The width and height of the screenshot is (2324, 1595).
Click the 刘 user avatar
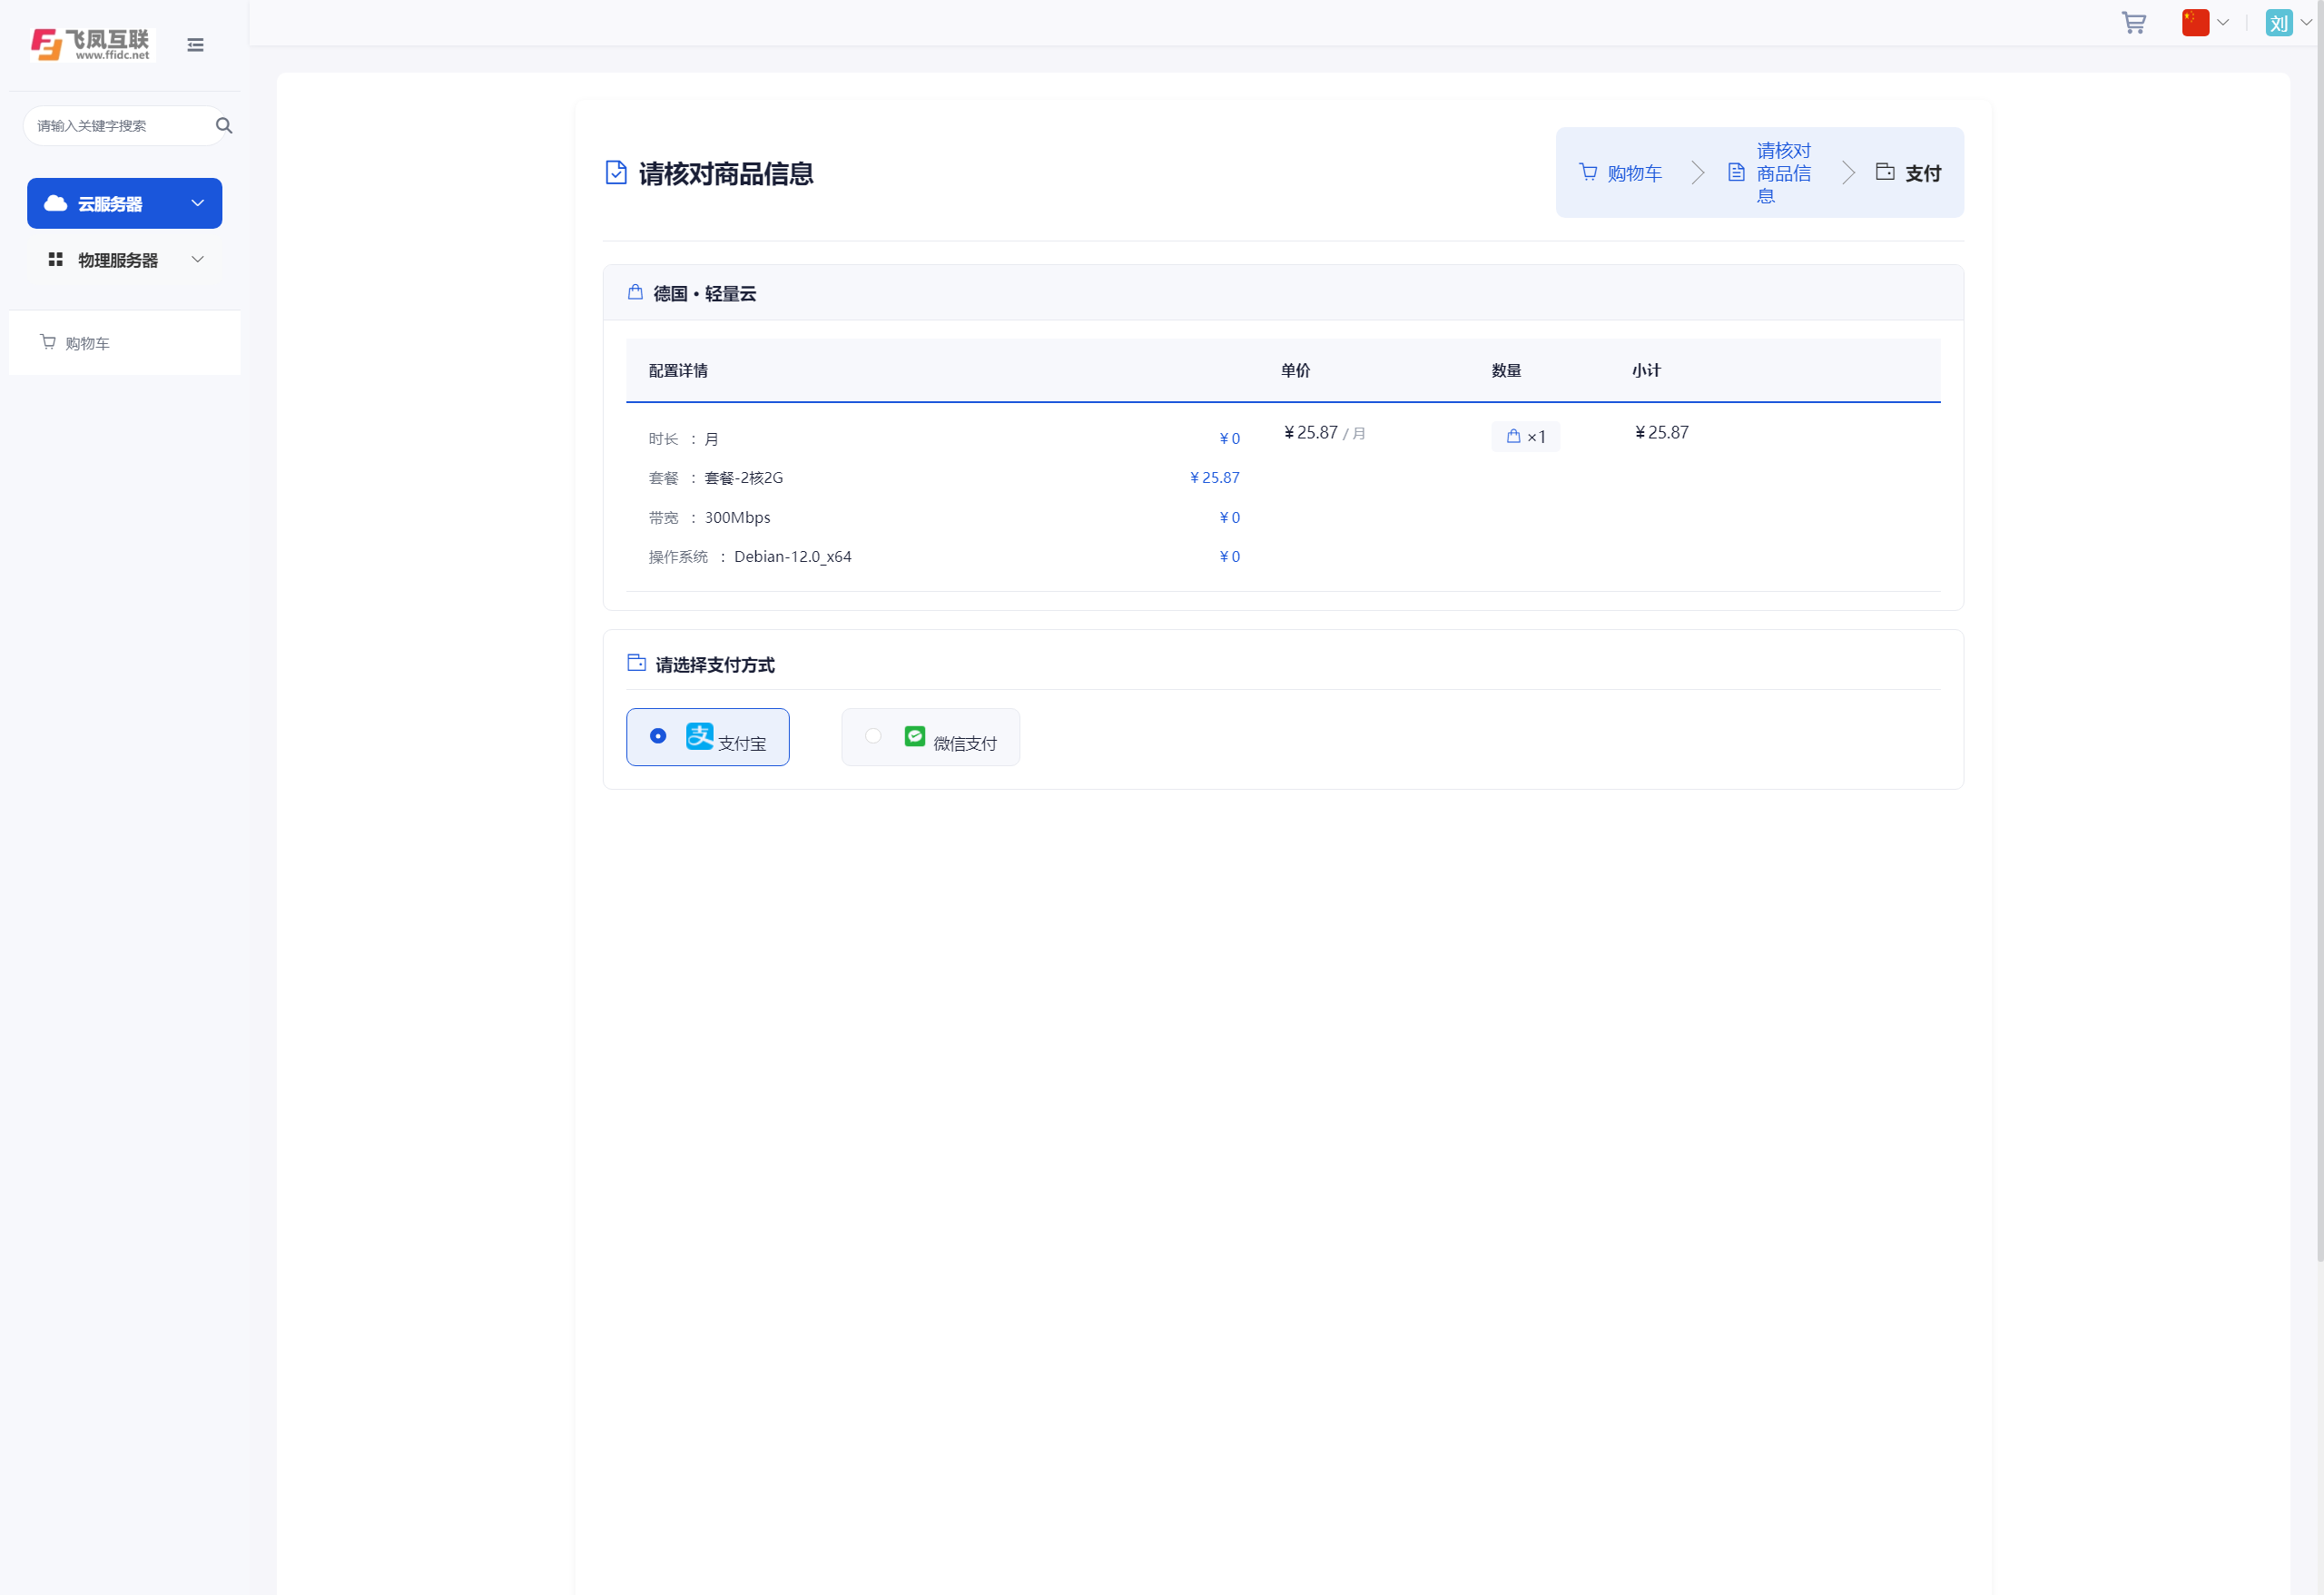(2279, 23)
